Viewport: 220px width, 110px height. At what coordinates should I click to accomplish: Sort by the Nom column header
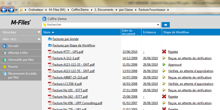pyautogui.click(x=81, y=32)
